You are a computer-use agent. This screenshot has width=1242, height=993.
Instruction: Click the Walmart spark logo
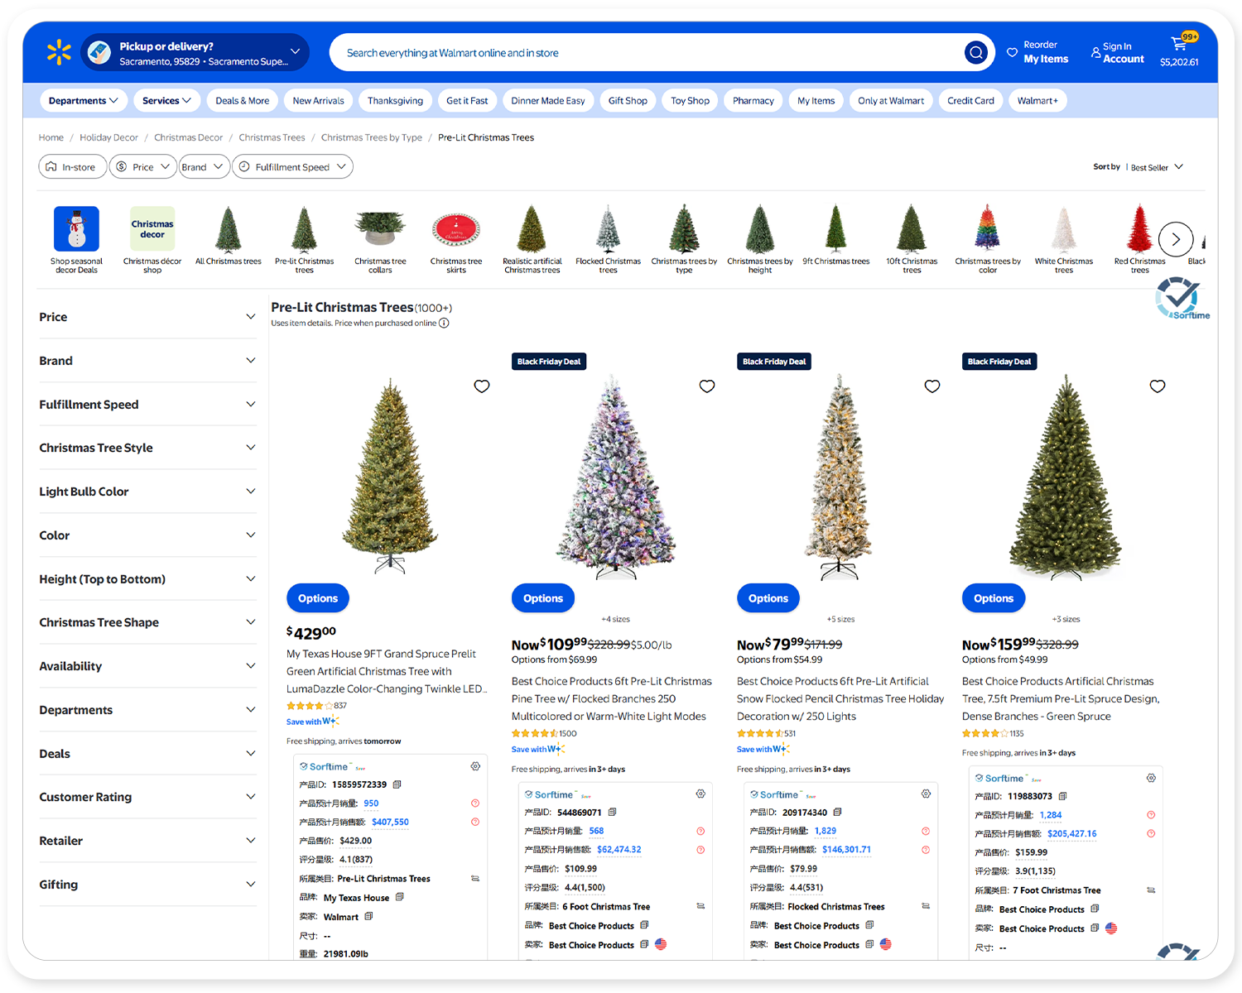tap(59, 52)
